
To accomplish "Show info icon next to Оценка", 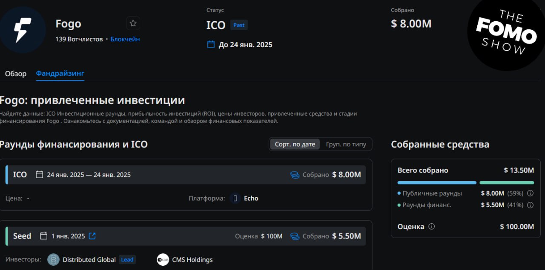I will (x=431, y=227).
